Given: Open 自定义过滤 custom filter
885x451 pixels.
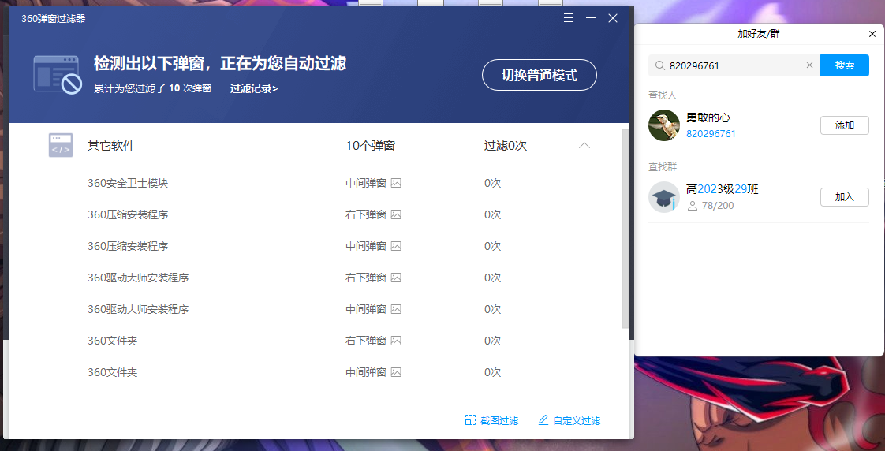Looking at the screenshot, I should (x=569, y=420).
